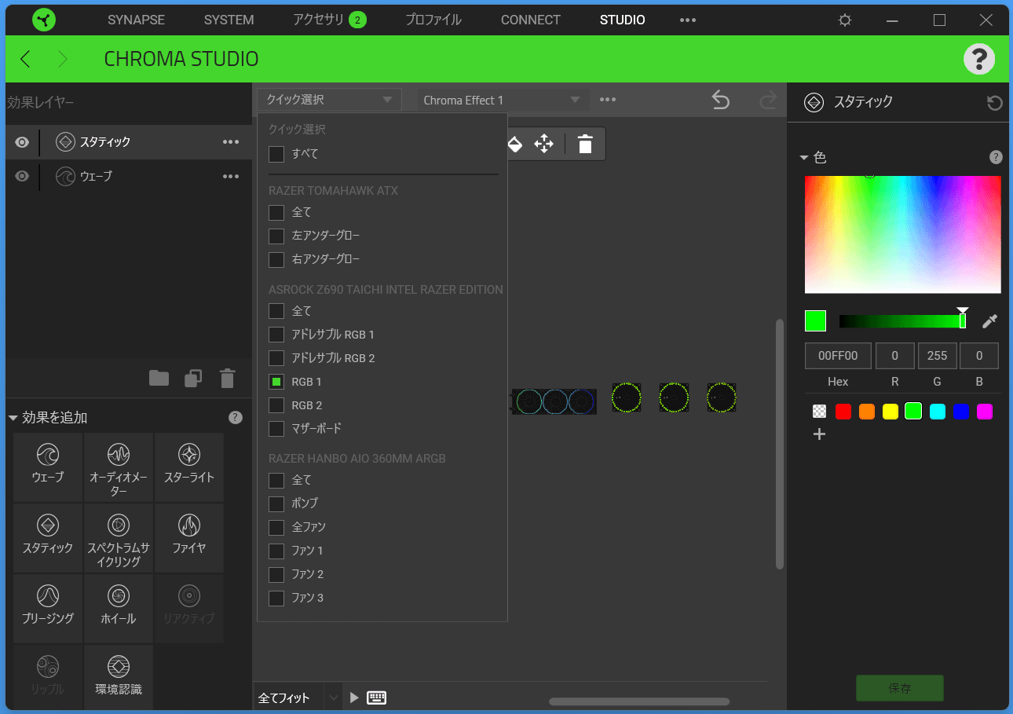The image size is (1013, 714).
Task: Open the プロファイル tab
Action: tap(433, 20)
